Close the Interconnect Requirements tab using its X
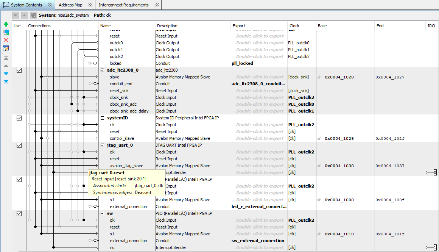This screenshot has height=252, width=439. pos(157,5)
